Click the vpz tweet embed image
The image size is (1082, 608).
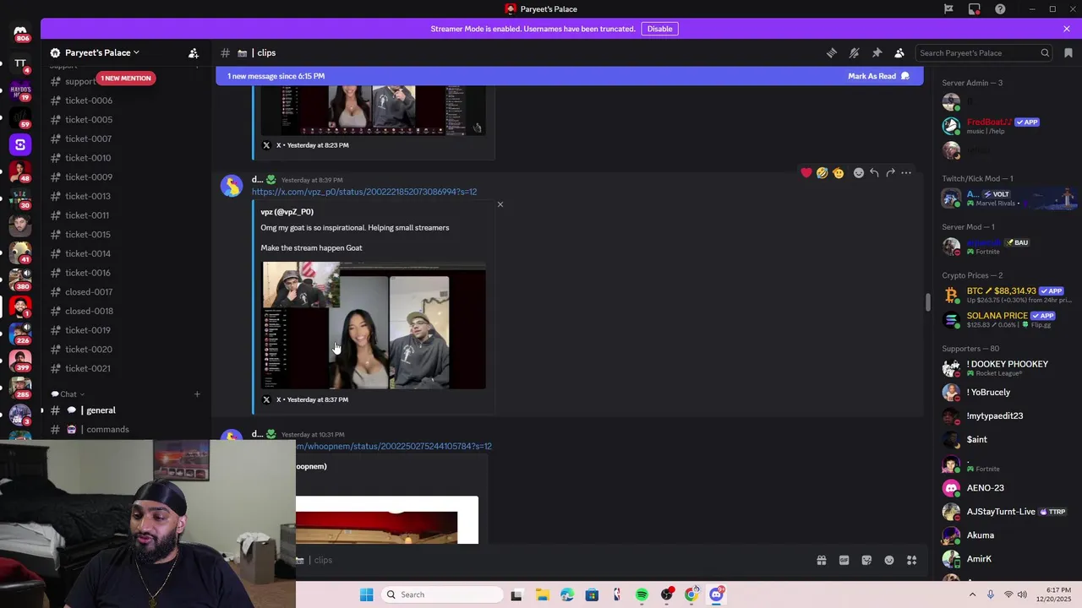coord(374,326)
